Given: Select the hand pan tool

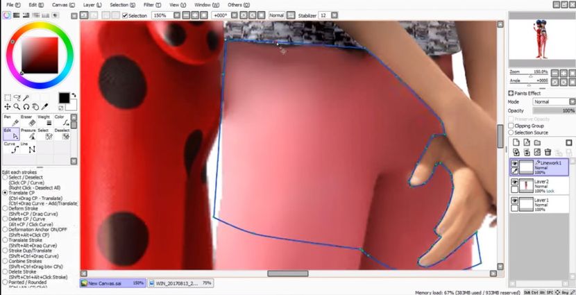Looking at the screenshot, I should (35, 107).
